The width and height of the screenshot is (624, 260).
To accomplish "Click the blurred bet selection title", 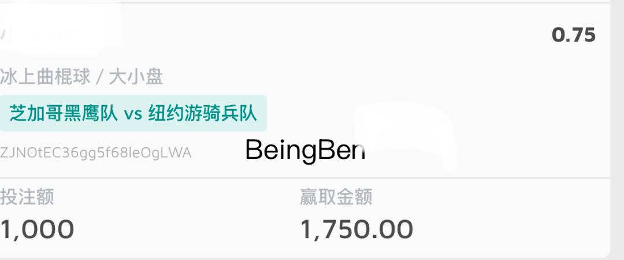I will point(58,36).
